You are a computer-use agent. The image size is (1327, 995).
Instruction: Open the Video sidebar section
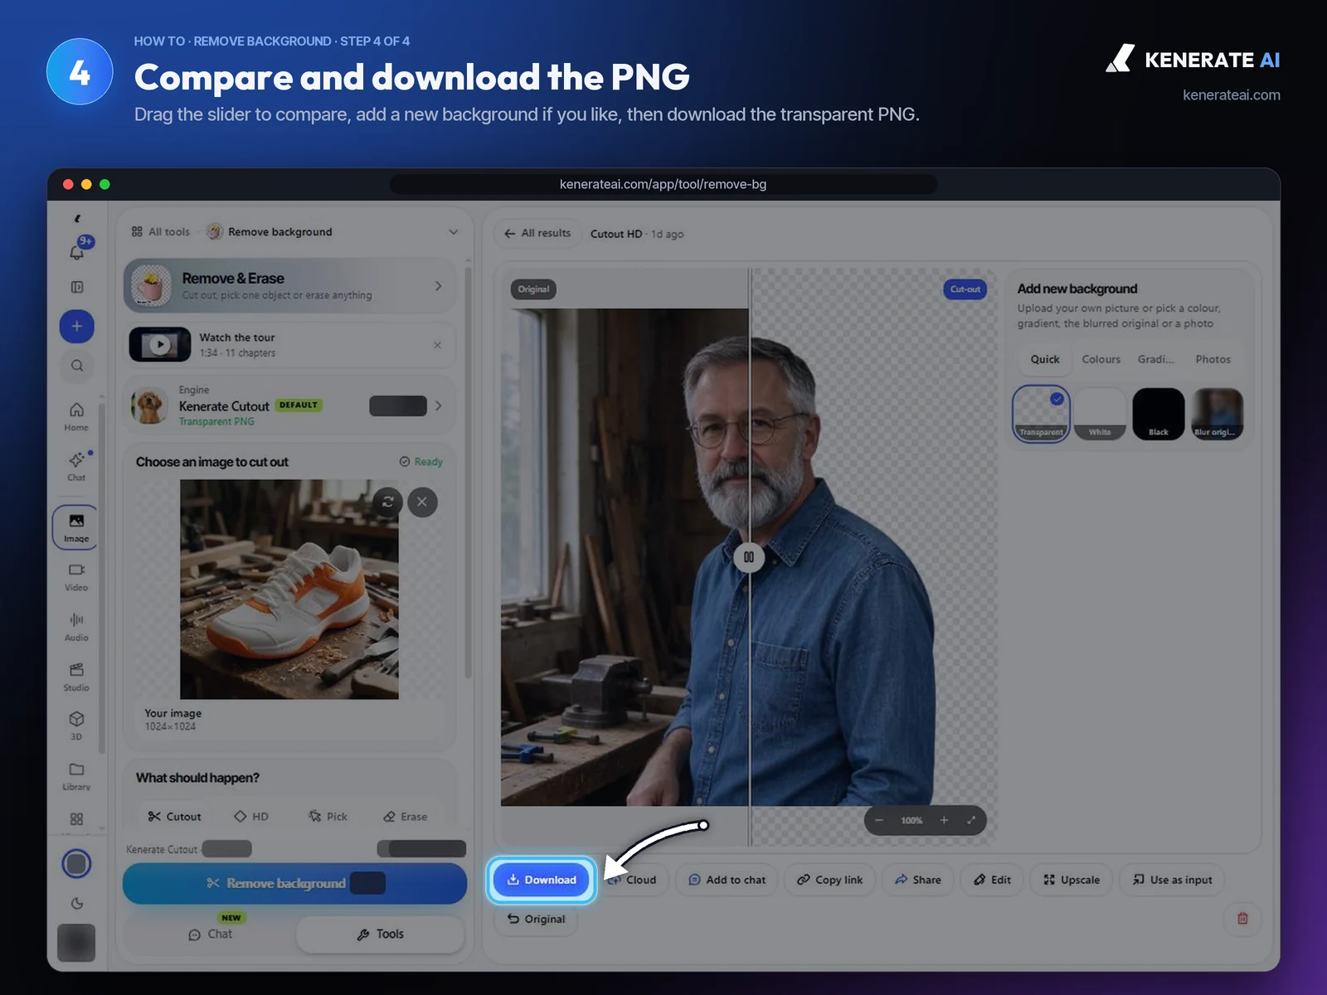click(76, 577)
